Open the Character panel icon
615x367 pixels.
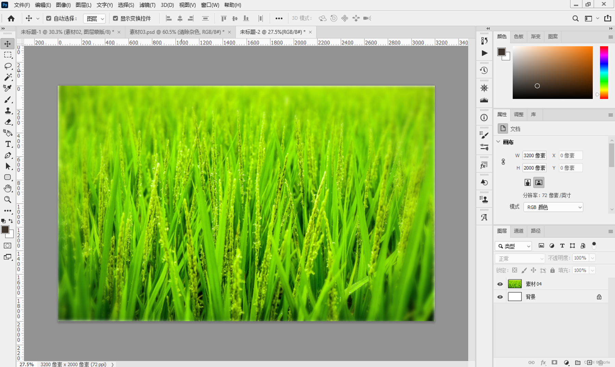pos(484,217)
